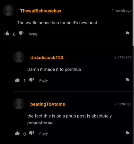Click the like count 8
Screen dimensions: 134x144
[x=14, y=34]
